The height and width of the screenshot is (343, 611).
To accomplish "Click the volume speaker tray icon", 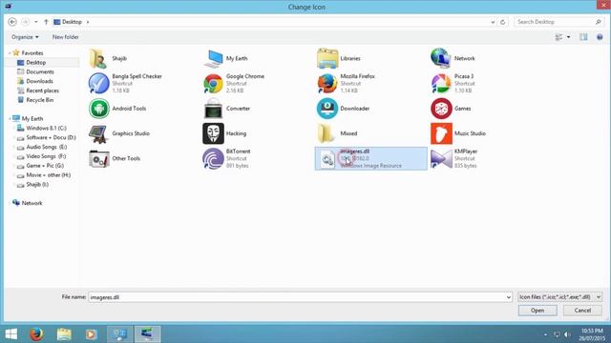I will click(567, 334).
